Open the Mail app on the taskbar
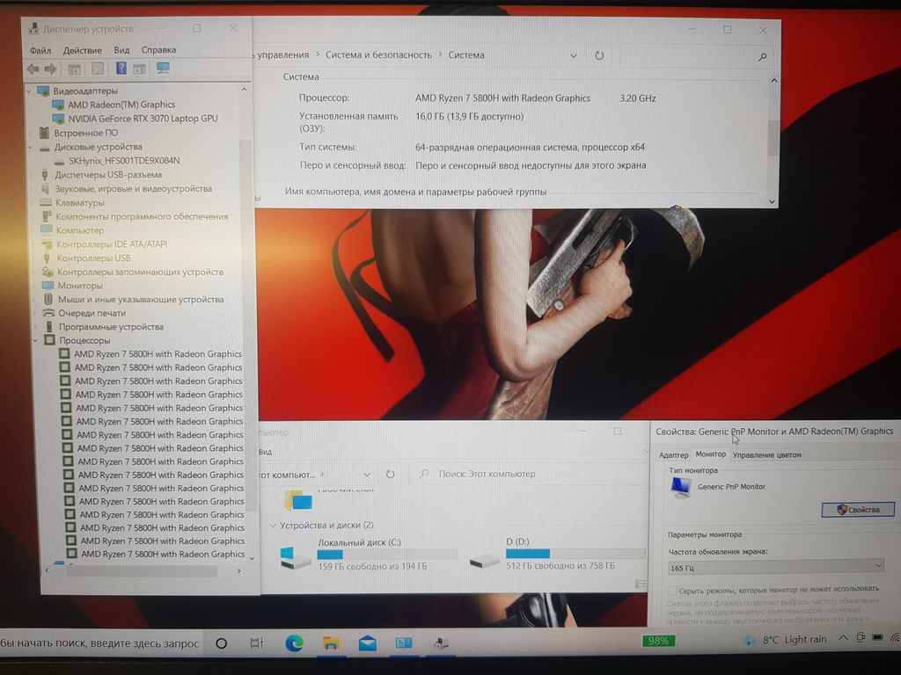901x675 pixels. coord(368,642)
